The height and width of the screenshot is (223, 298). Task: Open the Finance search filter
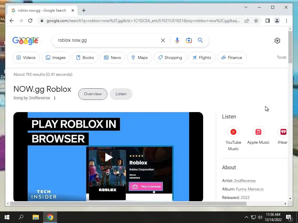coord(232,57)
